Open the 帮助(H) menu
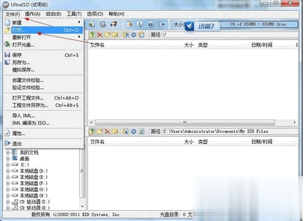304x221 pixels. pos(116,14)
